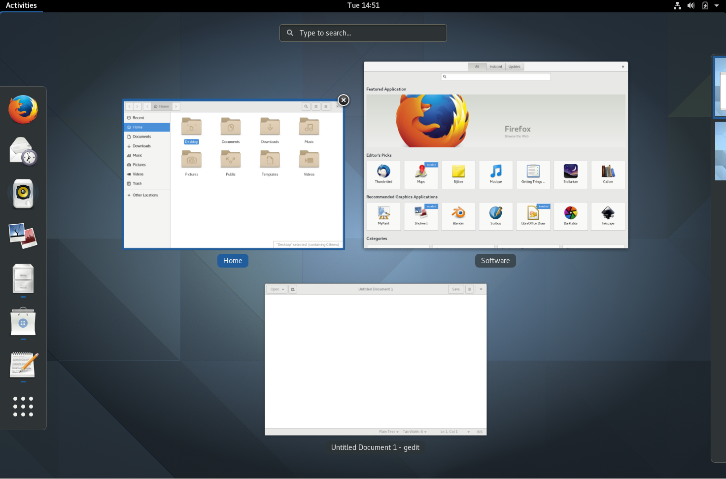Click the Save button in gedit
The image size is (726, 479).
pyautogui.click(x=455, y=289)
